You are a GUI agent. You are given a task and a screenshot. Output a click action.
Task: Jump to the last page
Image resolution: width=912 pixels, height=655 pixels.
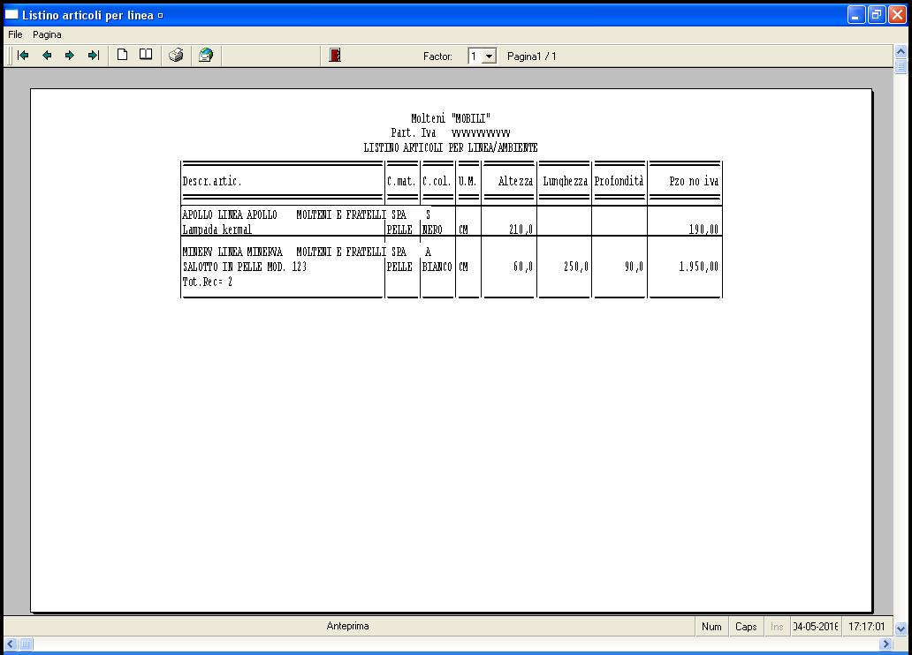(94, 56)
